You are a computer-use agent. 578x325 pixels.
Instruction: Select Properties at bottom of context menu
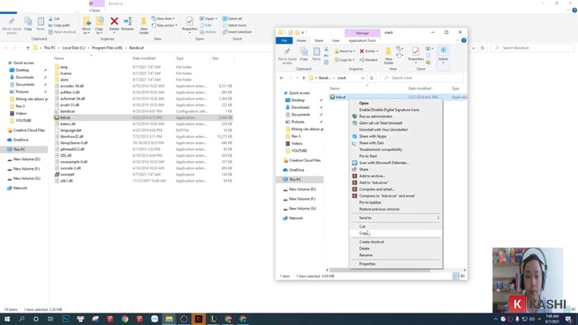367,263
